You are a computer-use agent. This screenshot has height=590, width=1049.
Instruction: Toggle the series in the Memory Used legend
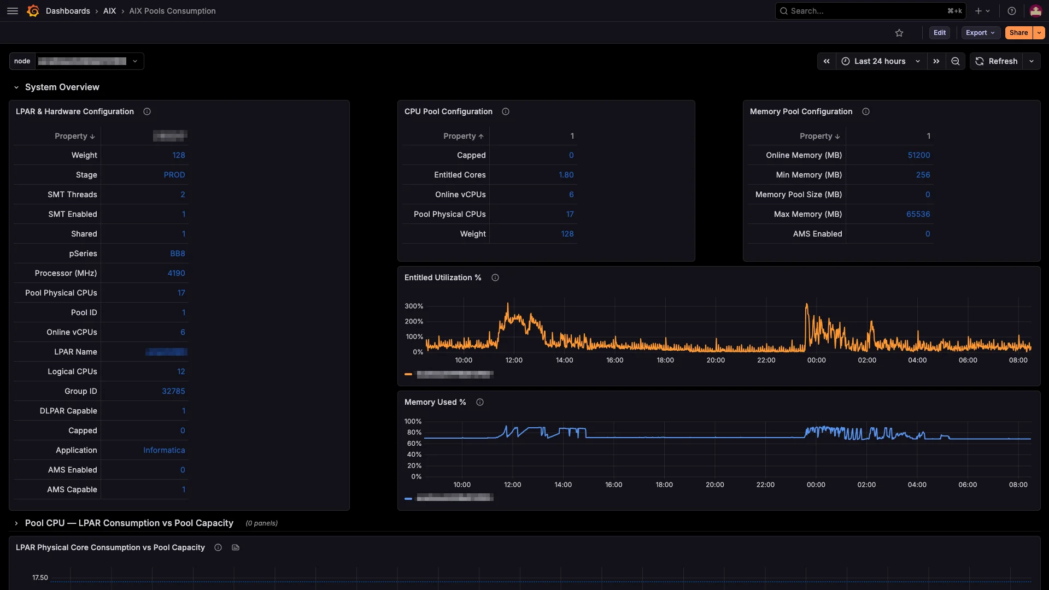click(x=454, y=498)
